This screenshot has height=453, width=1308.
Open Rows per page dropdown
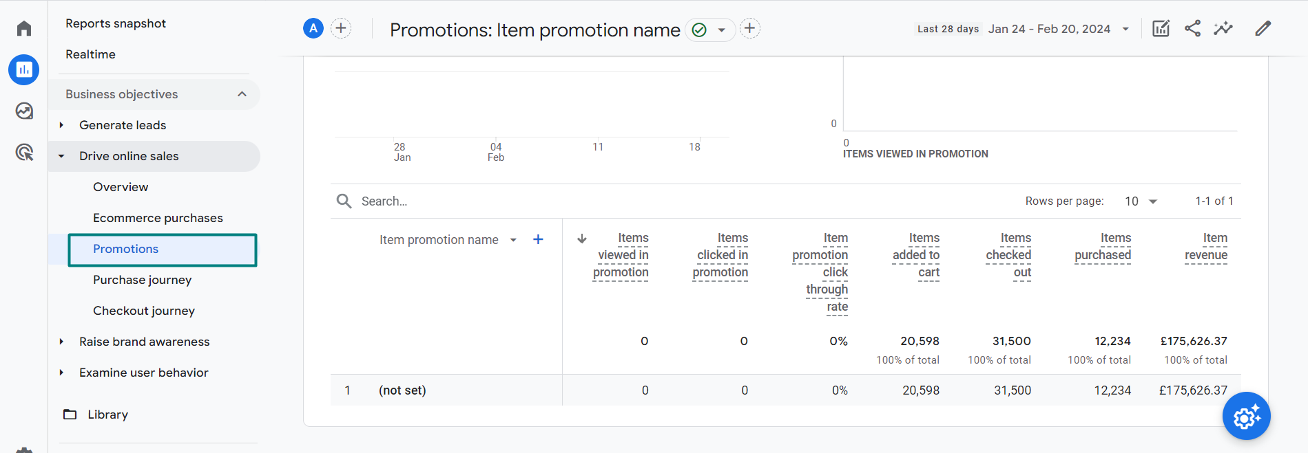pos(1141,201)
